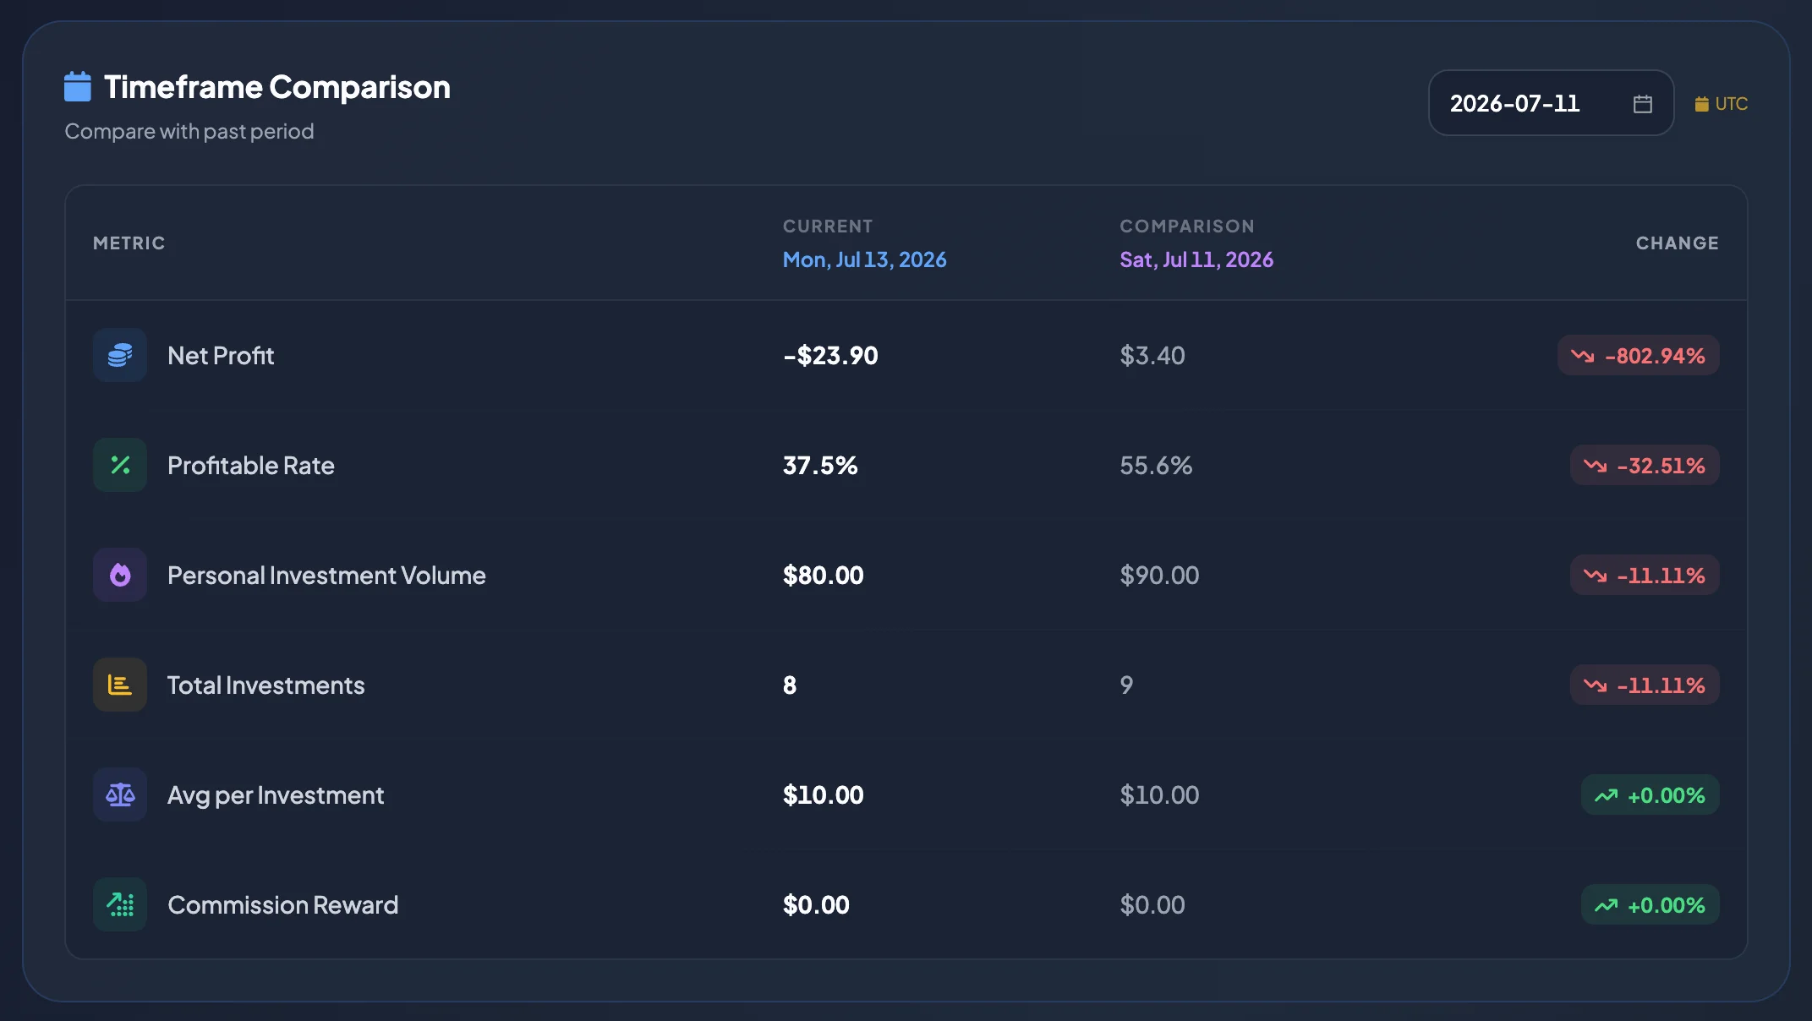Click the Net Profit coins icon

[120, 355]
